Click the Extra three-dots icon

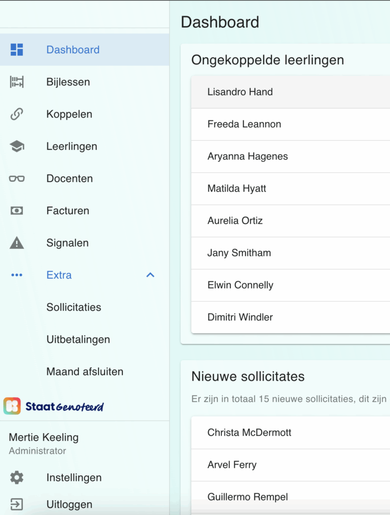(x=17, y=275)
